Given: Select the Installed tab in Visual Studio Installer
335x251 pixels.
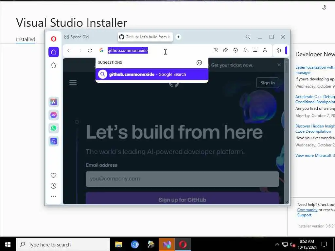Looking at the screenshot, I should tap(26, 40).
